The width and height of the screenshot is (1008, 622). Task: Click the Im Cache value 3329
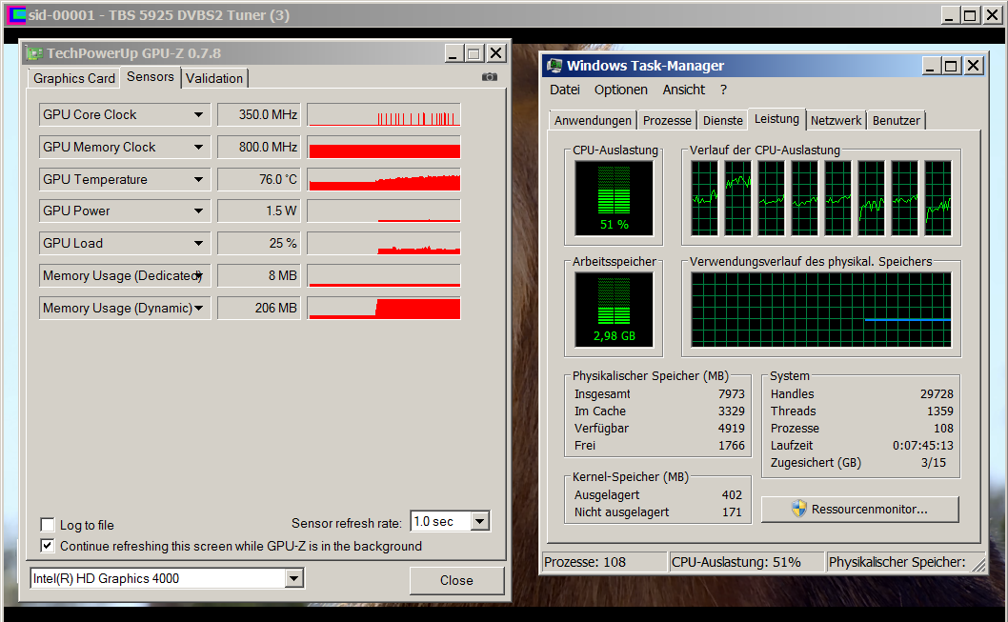(732, 411)
